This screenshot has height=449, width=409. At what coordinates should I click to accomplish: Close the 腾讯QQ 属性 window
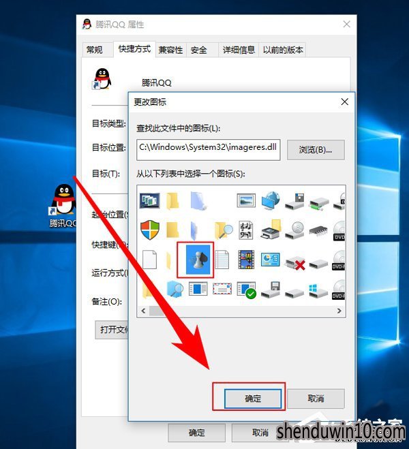346,25
